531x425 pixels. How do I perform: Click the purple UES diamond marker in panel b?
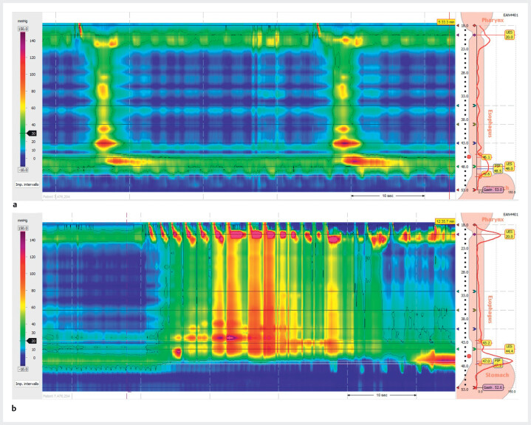tap(474, 235)
